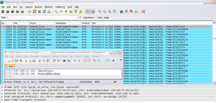Cut selection with Notepad++ scissors icon
This screenshot has height=103, width=216.
(40, 60)
